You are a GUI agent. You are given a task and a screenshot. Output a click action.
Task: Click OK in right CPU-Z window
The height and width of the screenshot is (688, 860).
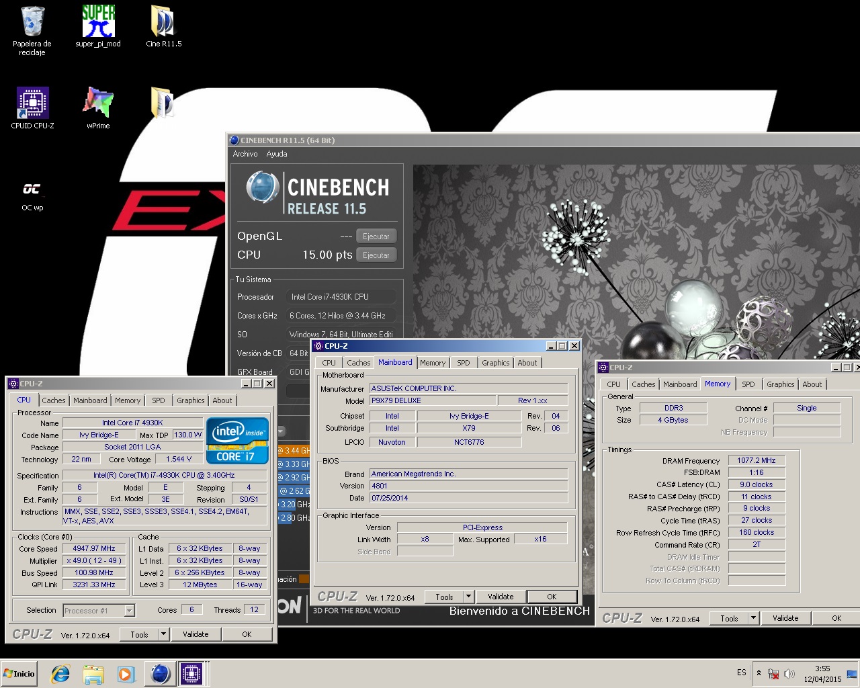point(836,618)
